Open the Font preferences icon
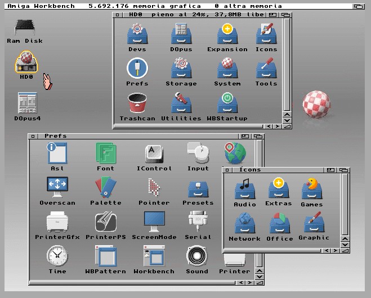This screenshot has width=371, height=298. [105, 153]
